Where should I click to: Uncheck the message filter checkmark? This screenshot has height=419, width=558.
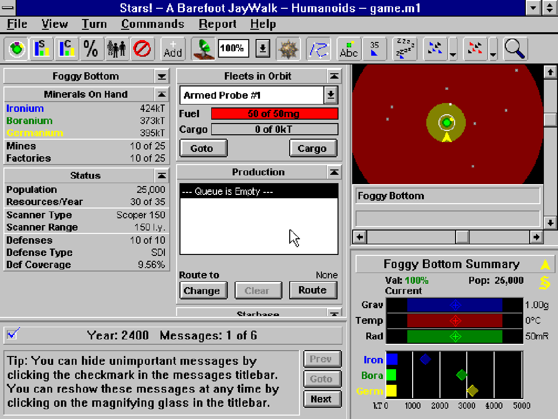(x=12, y=335)
